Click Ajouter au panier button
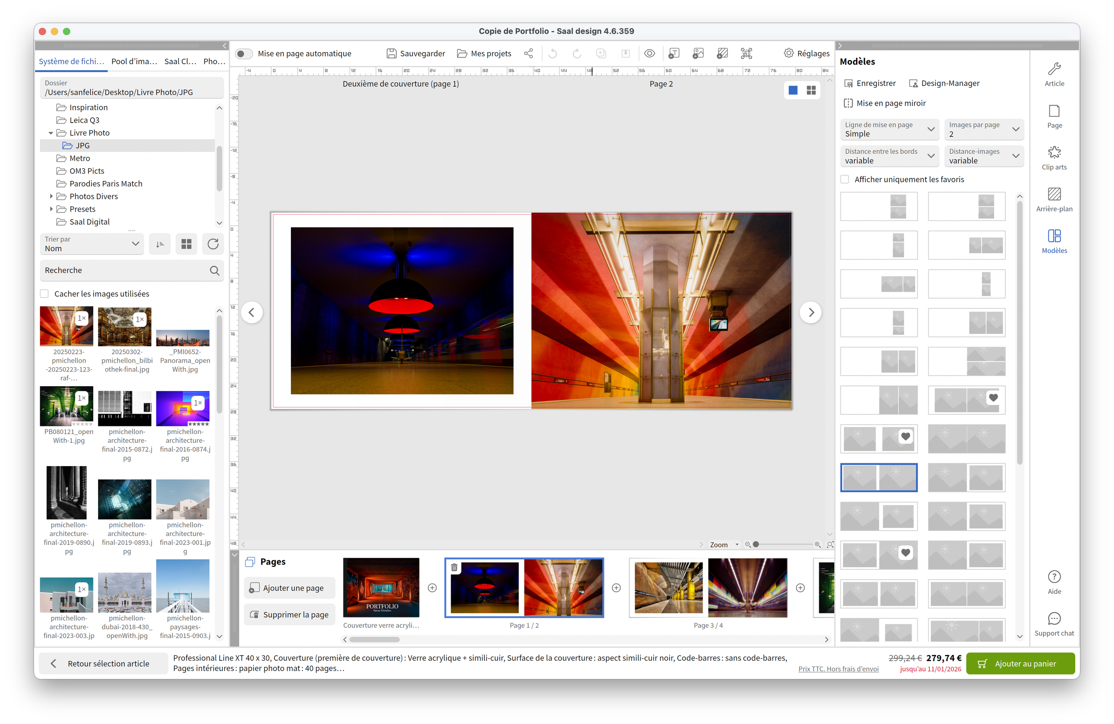Image resolution: width=1114 pixels, height=724 pixels. [x=1020, y=663]
